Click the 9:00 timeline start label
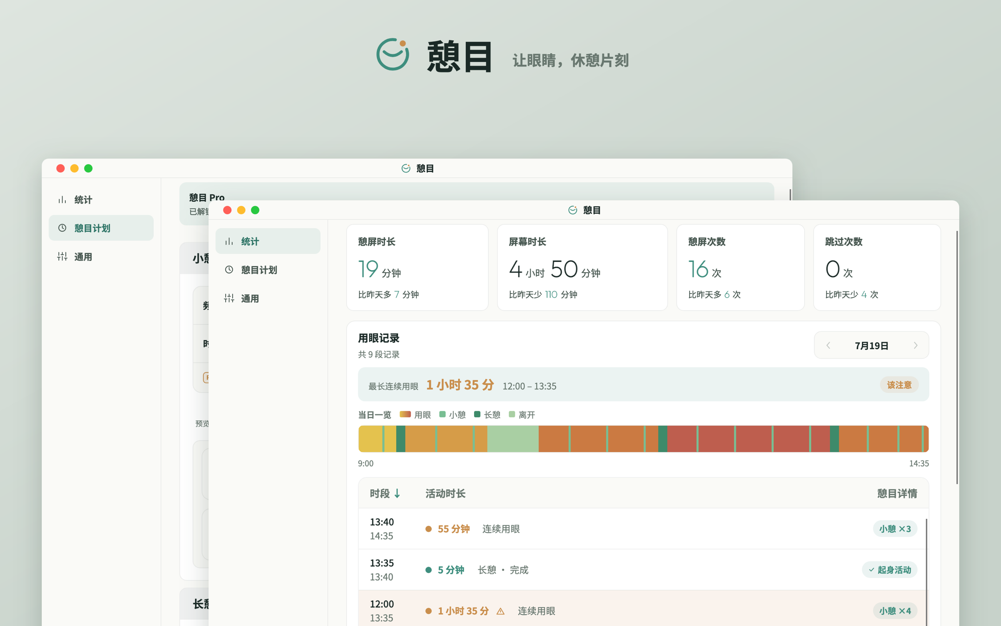Screen dimensions: 1001x626 point(366,463)
